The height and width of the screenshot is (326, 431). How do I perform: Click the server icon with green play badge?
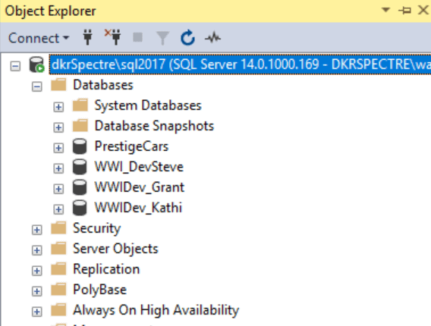click(37, 64)
